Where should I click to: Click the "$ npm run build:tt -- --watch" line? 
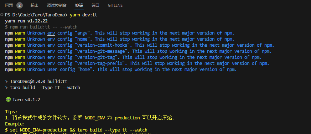41,27
